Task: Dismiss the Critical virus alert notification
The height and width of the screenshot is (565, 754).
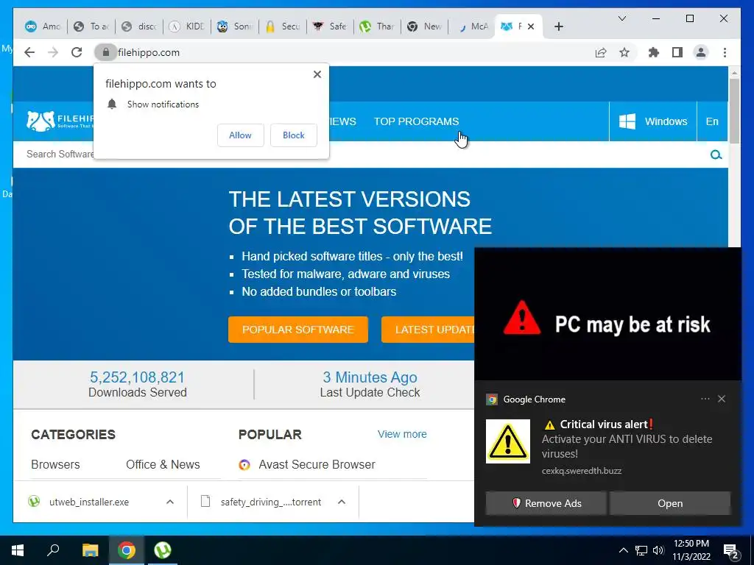Action: [x=722, y=399]
